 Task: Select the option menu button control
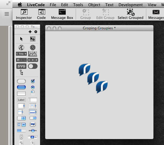pyautogui.click(x=21, y=118)
